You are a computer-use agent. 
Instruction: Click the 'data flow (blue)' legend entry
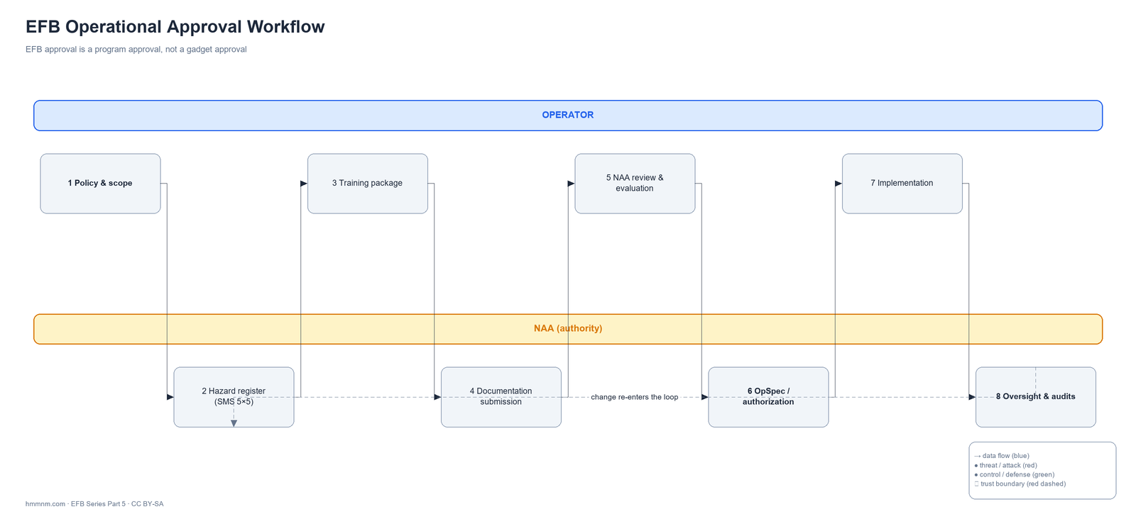click(1002, 456)
